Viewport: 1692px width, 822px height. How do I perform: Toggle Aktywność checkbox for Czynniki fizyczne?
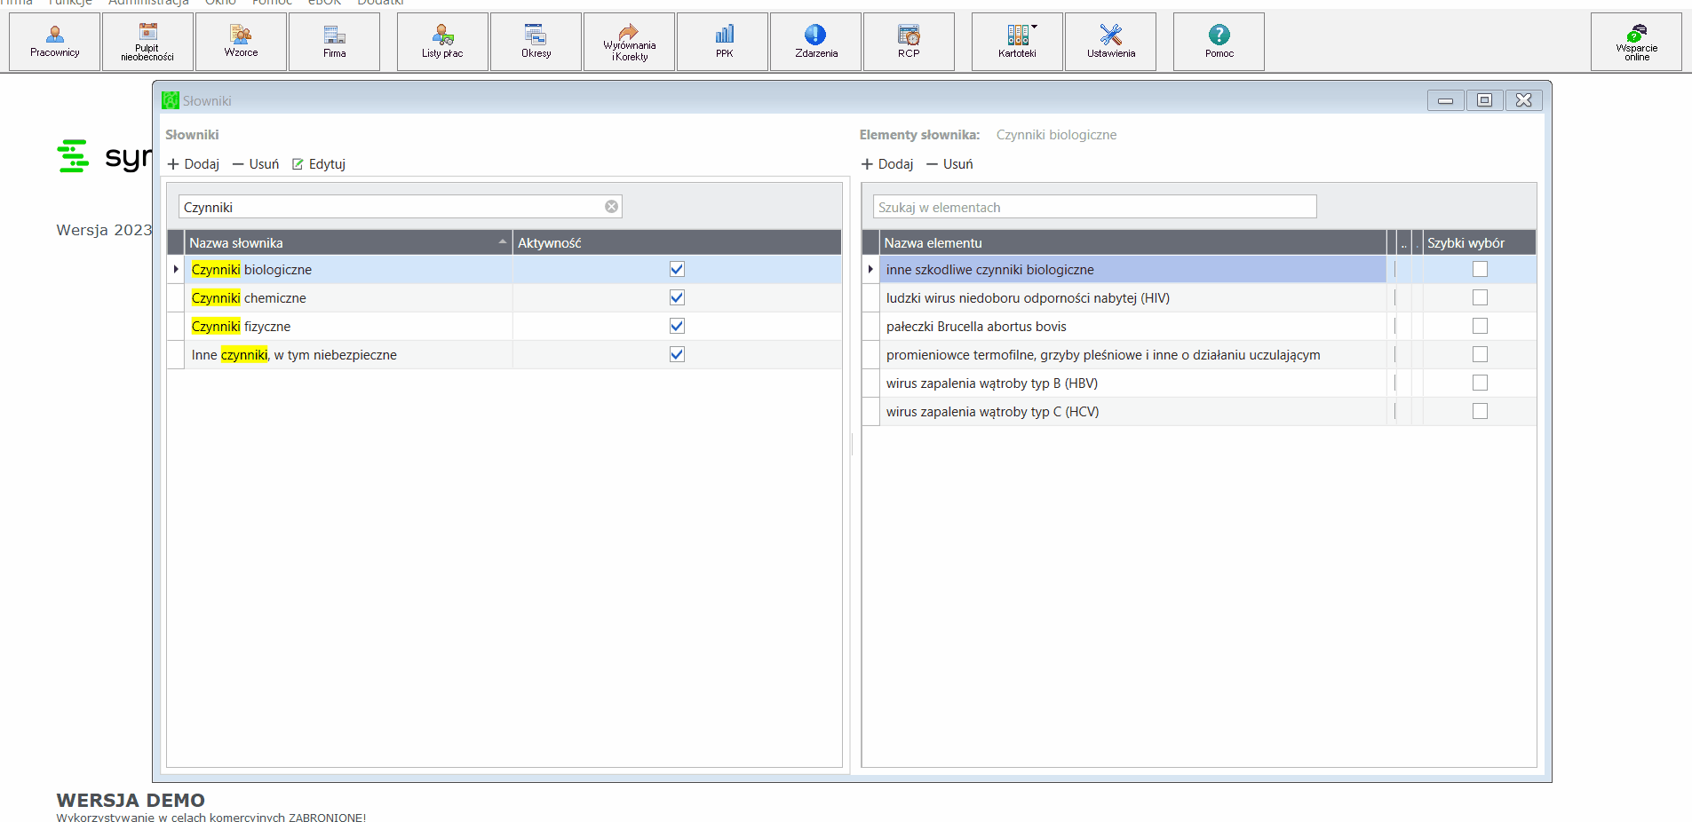pyautogui.click(x=677, y=326)
